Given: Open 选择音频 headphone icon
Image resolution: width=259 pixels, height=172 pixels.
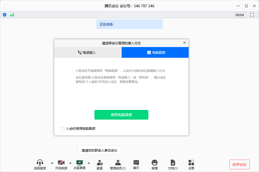Looking at the screenshot, I should click(x=40, y=164).
